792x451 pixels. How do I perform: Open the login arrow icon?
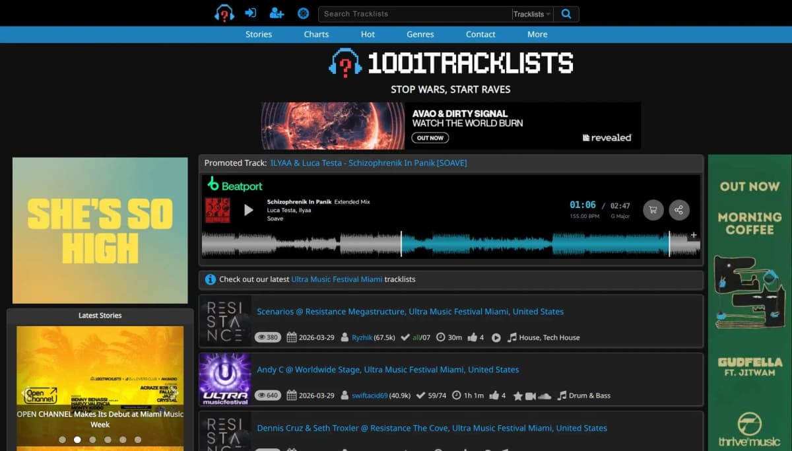(x=251, y=13)
